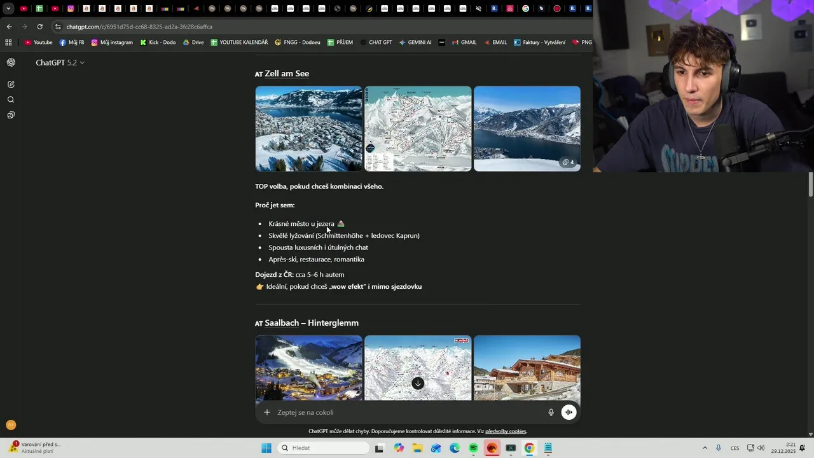Open the PŘÍJEM bookmark

point(340,42)
